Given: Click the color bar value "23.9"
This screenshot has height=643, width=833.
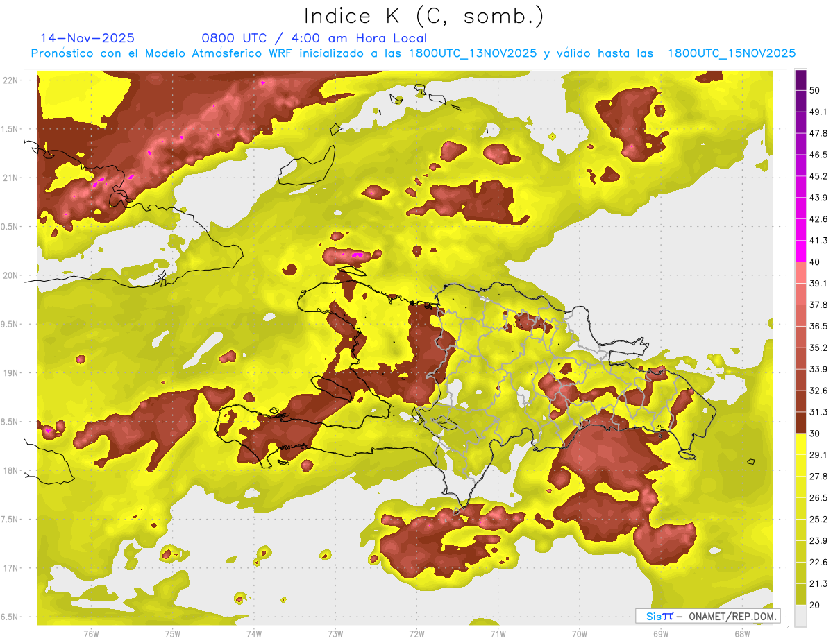Looking at the screenshot, I should point(818,540).
